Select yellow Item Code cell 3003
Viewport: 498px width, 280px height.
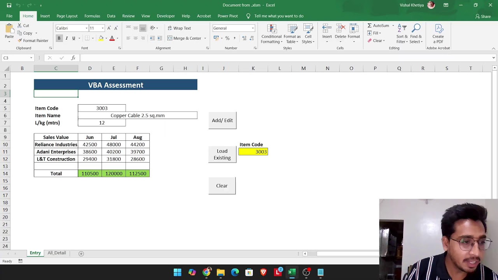pos(253,152)
